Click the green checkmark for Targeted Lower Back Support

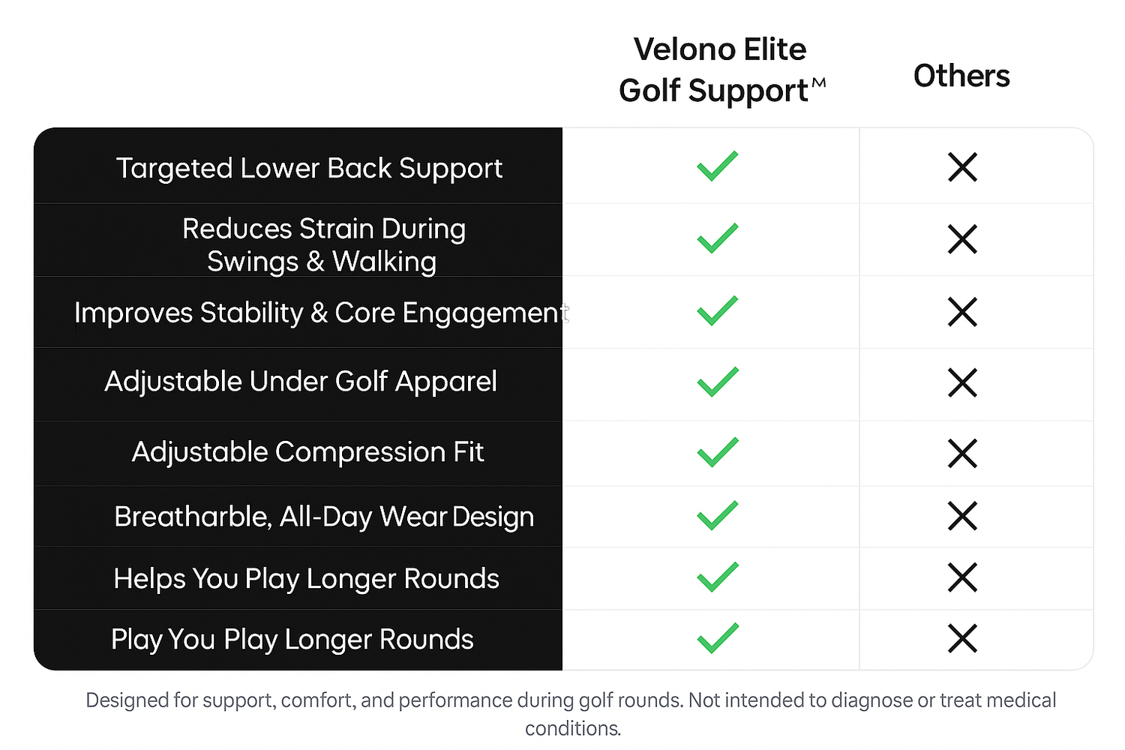click(718, 166)
